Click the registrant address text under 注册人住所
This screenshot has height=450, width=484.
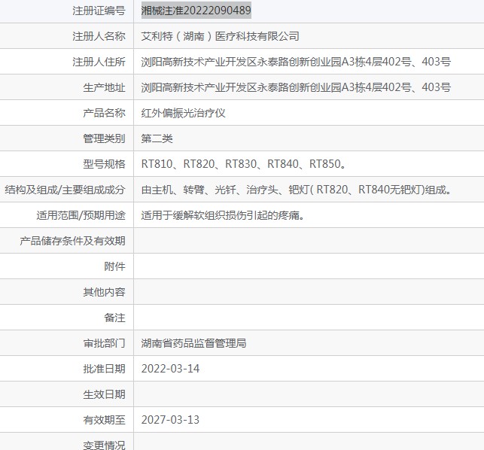click(x=296, y=62)
